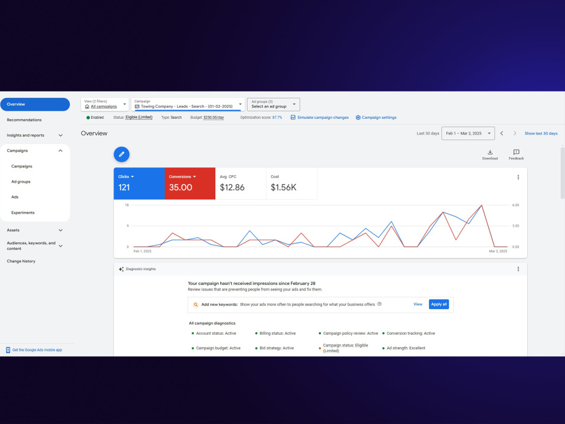Click the home icon next to All campaigns
Viewport: 565px width, 424px height.
point(87,107)
